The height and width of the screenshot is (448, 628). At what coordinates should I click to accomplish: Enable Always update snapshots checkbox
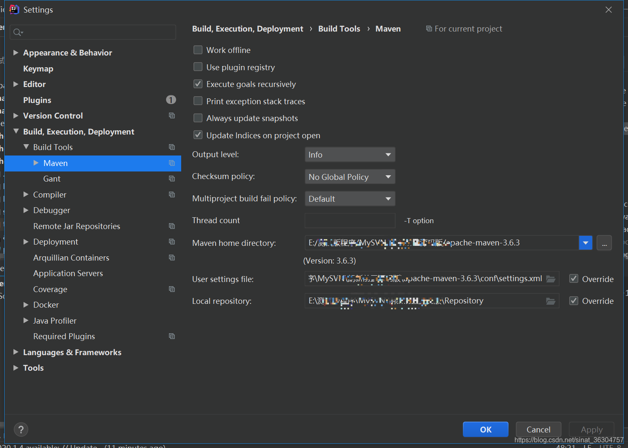point(198,118)
